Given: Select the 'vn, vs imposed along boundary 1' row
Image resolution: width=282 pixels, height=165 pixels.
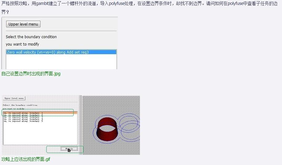Looking at the screenshot, I should click(40, 113).
